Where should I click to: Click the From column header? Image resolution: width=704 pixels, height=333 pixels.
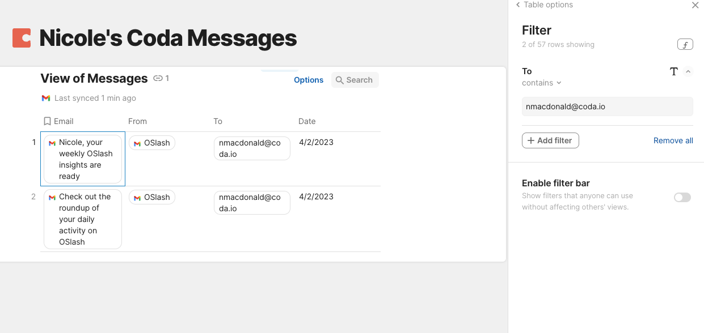[137, 121]
